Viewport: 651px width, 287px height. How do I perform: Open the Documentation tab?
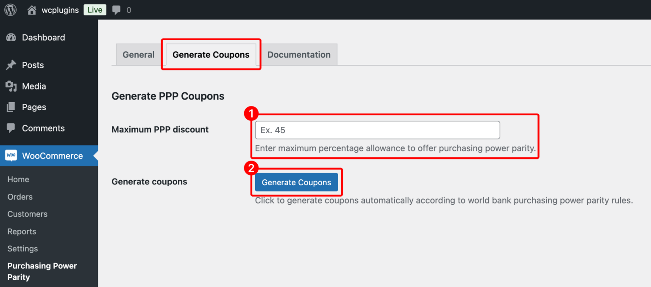[x=299, y=54]
